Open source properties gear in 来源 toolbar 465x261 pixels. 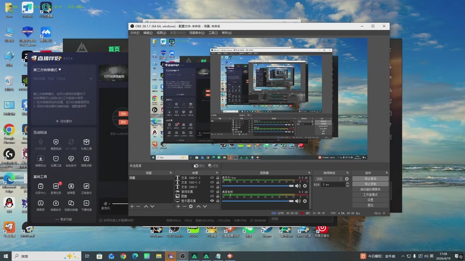tap(191, 206)
